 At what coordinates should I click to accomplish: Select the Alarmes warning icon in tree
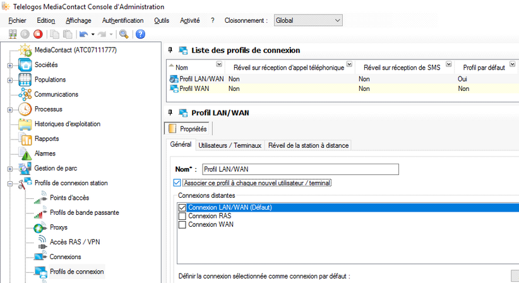[x=25, y=154]
